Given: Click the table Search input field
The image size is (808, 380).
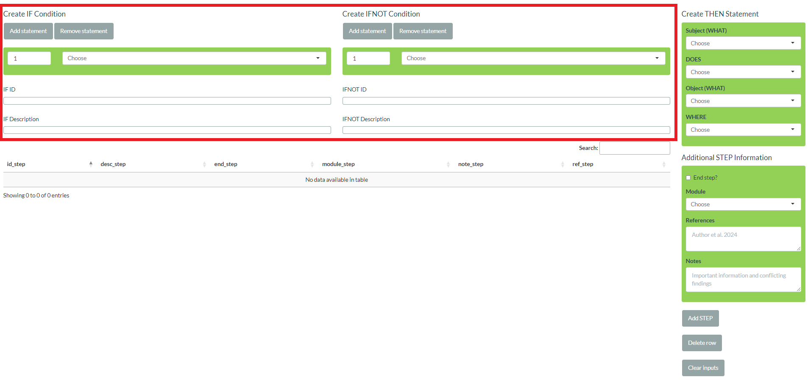Looking at the screenshot, I should 634,148.
